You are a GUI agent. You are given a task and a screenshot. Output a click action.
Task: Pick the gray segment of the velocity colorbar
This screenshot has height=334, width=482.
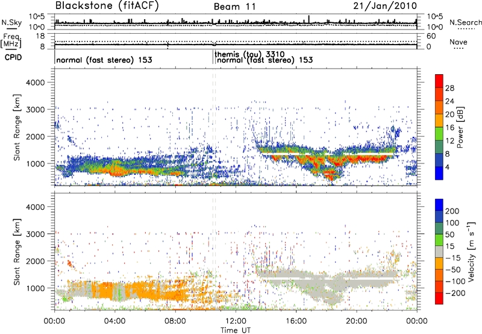[439, 251]
